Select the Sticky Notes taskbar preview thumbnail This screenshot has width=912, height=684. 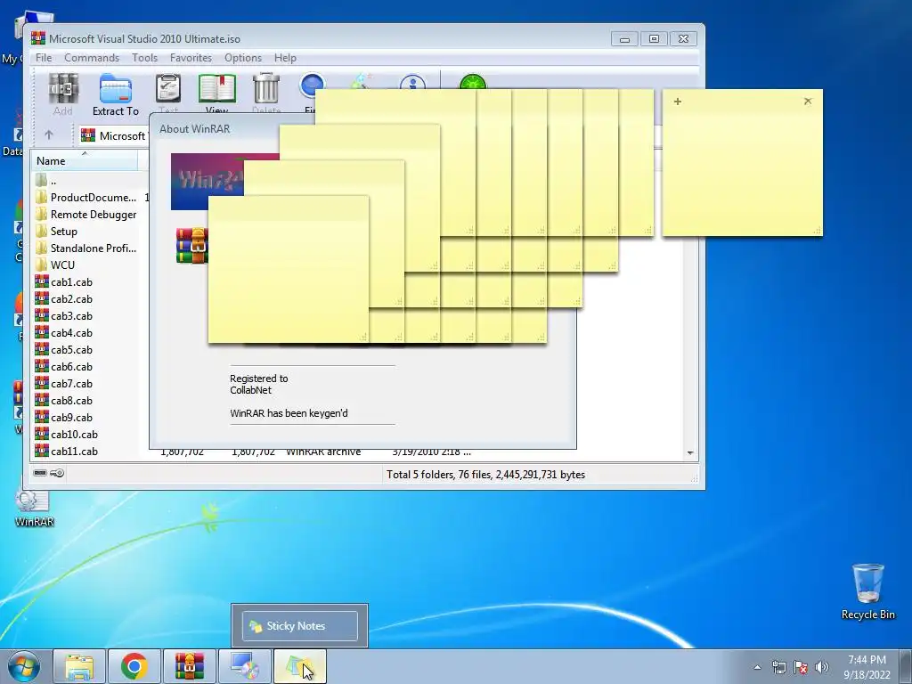pos(299,626)
